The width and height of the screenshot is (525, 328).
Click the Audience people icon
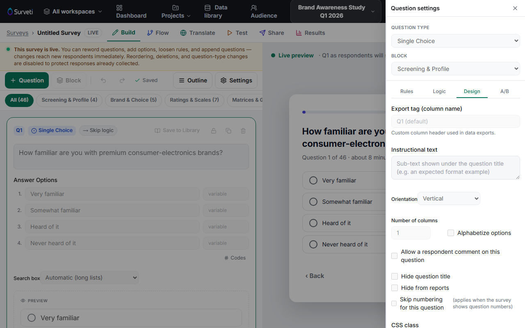pyautogui.click(x=254, y=8)
